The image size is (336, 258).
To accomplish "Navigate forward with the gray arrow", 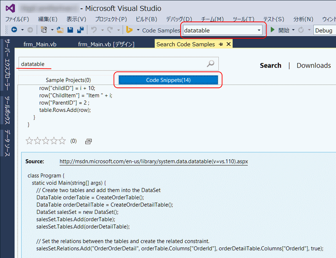I will tap(30, 30).
